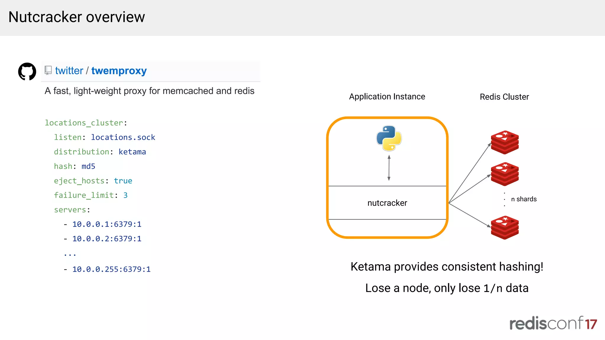Click the redisconf17 logo
The height and width of the screenshot is (340, 605).
pyautogui.click(x=553, y=323)
